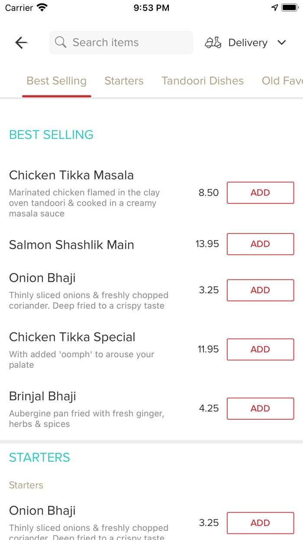
Task: Click the Wi-Fi icon in status bar
Action: pos(42,7)
